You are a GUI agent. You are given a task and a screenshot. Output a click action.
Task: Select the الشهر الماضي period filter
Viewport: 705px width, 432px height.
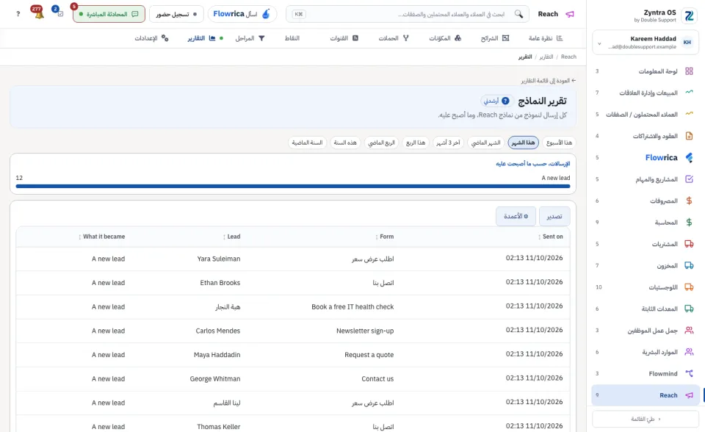pyautogui.click(x=485, y=143)
